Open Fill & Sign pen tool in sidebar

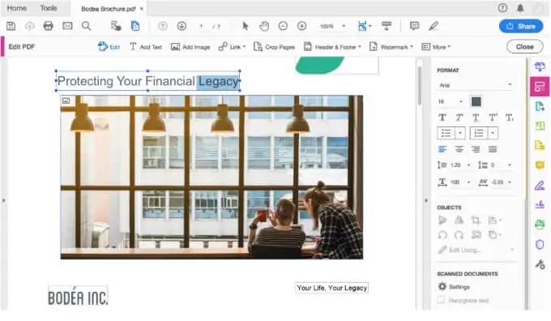540,186
